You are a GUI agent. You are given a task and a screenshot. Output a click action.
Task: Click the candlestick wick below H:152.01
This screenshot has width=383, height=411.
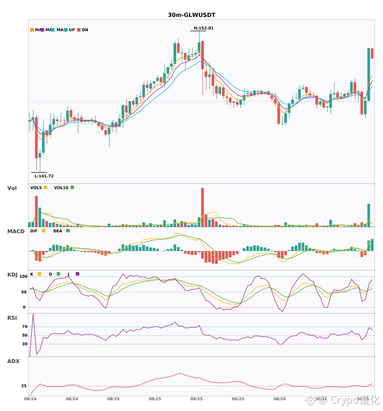tap(199, 37)
